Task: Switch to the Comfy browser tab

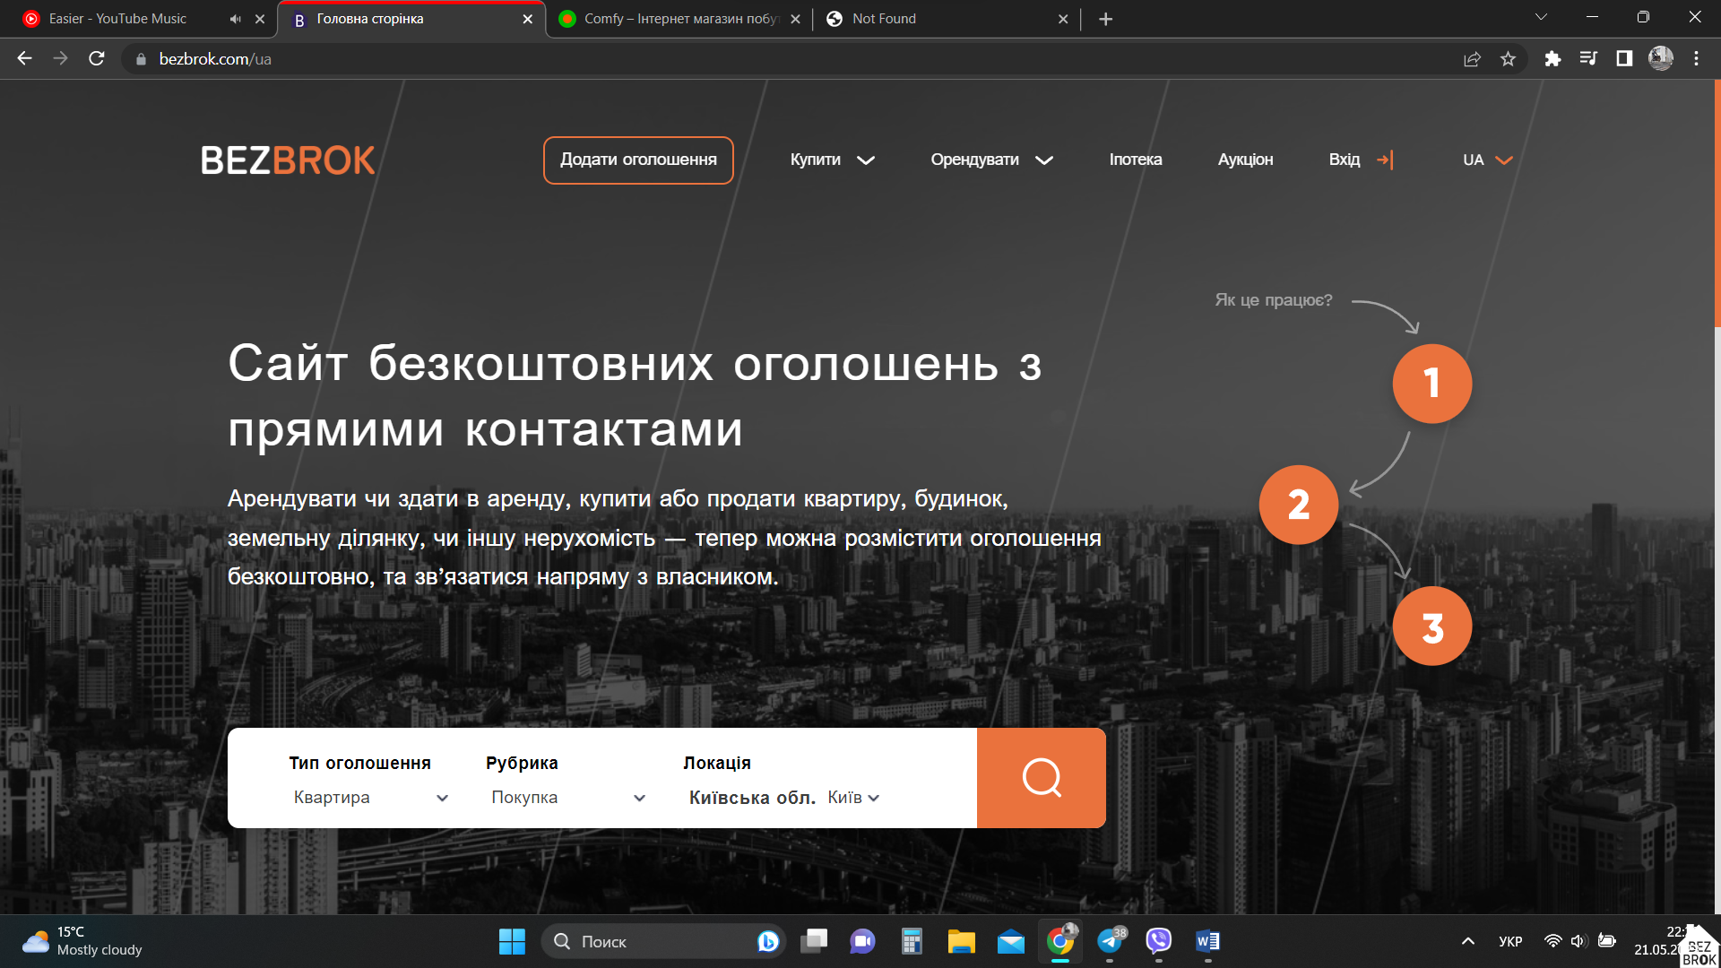Action: click(x=680, y=19)
